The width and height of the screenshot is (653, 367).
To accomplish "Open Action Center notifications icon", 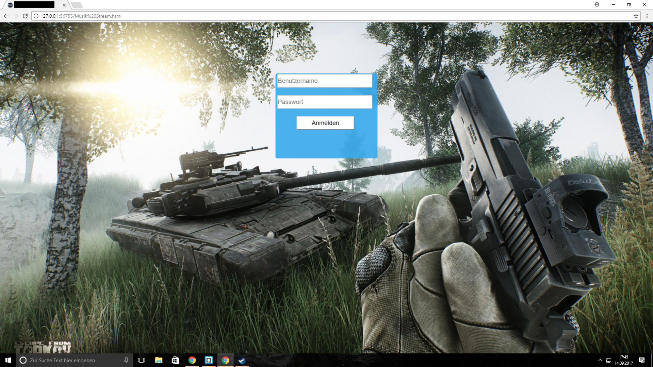I will pyautogui.click(x=642, y=360).
